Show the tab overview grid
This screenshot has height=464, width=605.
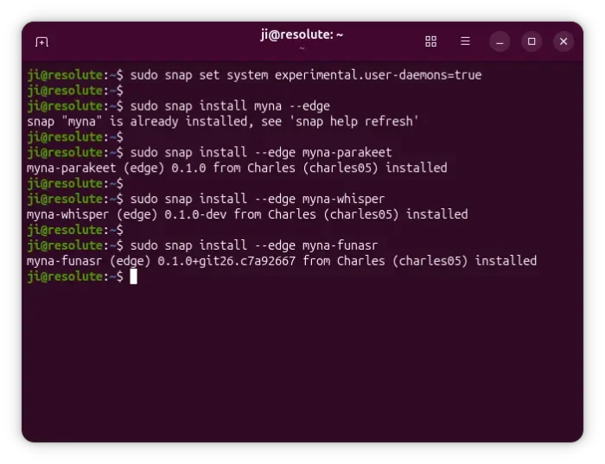pos(430,41)
